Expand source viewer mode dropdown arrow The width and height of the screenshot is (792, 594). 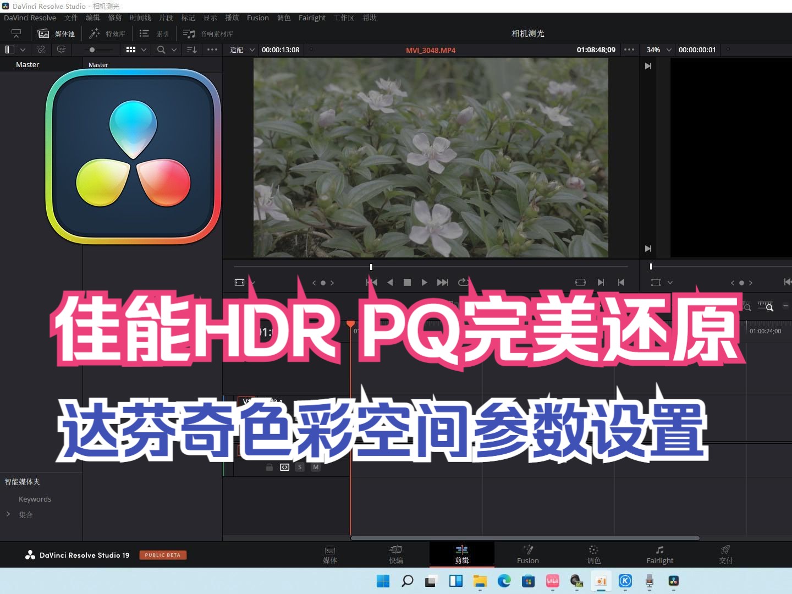[x=253, y=283]
